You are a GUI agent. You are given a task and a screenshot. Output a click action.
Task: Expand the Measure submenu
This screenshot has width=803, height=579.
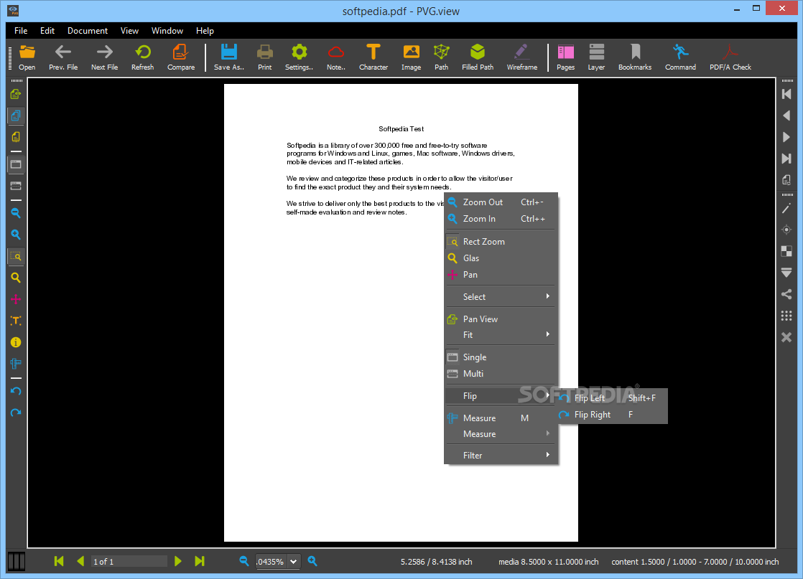(501, 434)
